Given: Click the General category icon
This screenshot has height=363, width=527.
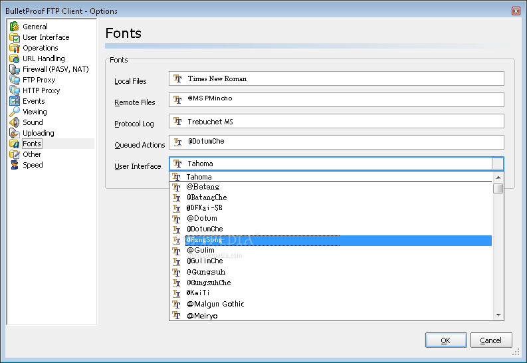Looking at the screenshot, I should coord(15,26).
